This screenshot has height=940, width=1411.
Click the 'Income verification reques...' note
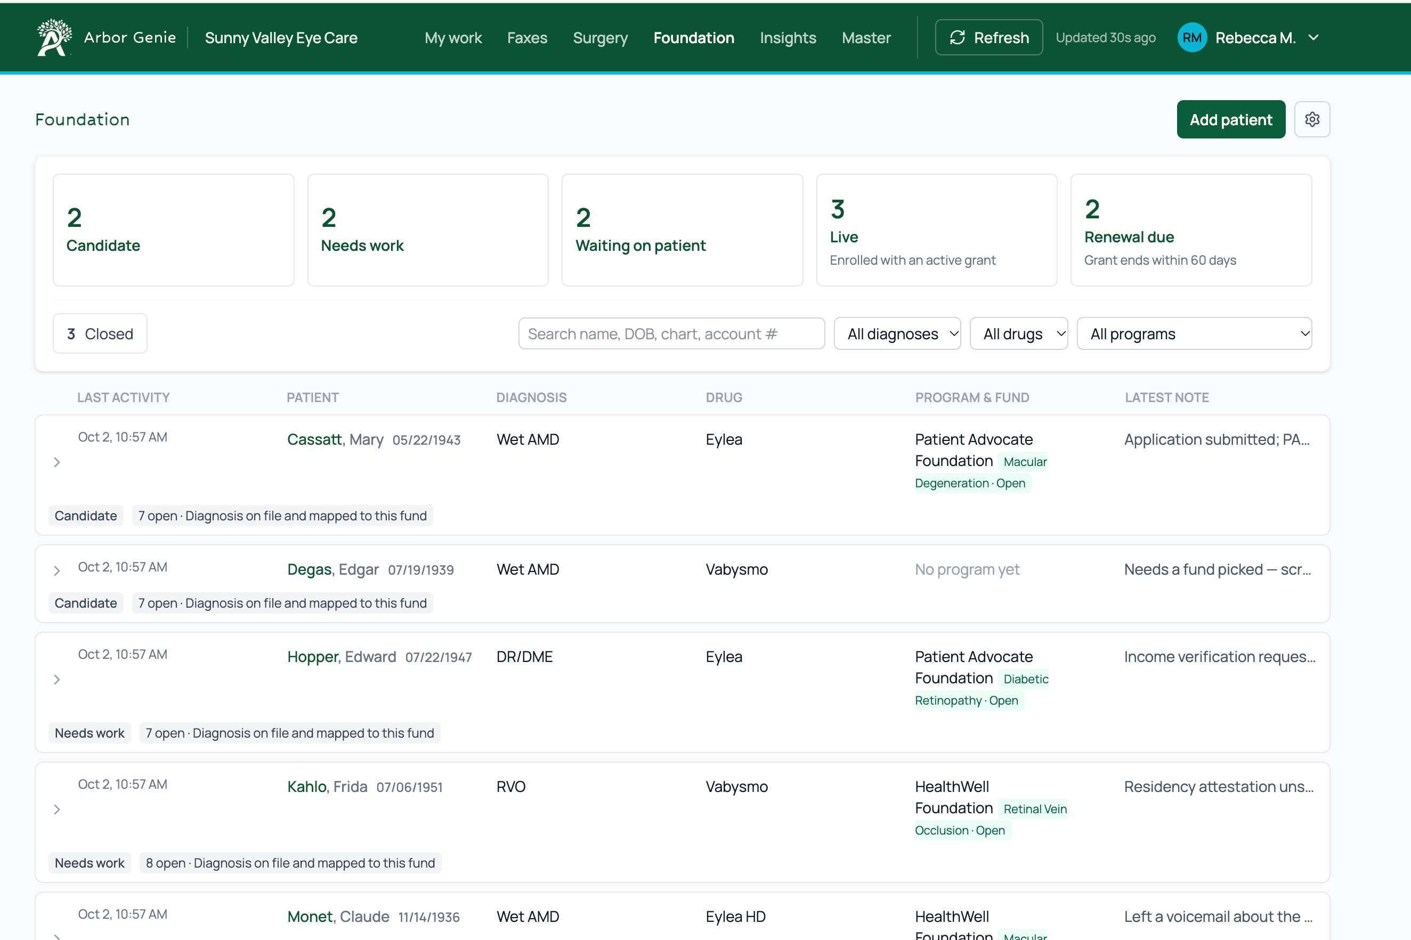tap(1220, 657)
